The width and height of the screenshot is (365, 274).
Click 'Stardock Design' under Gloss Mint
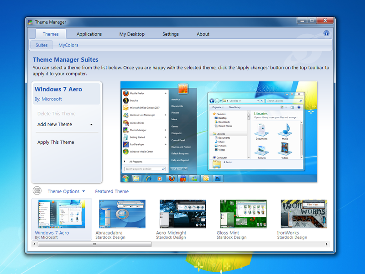tap(231, 237)
